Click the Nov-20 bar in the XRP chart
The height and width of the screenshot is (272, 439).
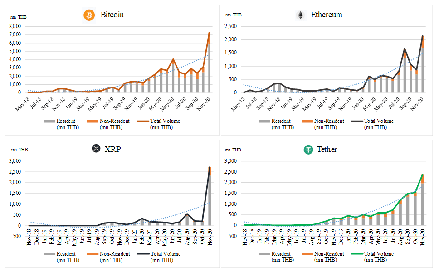[x=210, y=196]
